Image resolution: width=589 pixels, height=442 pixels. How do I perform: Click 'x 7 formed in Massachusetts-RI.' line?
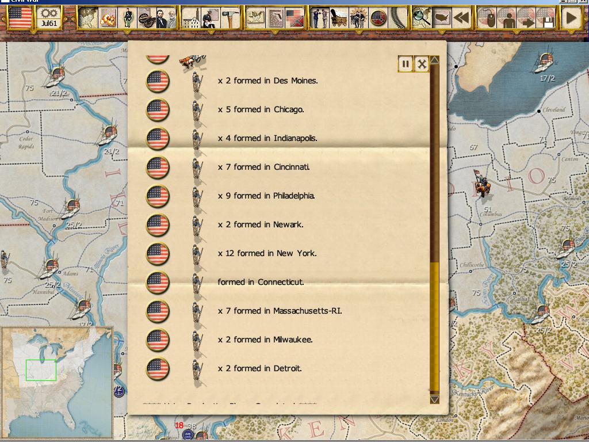coord(280,311)
